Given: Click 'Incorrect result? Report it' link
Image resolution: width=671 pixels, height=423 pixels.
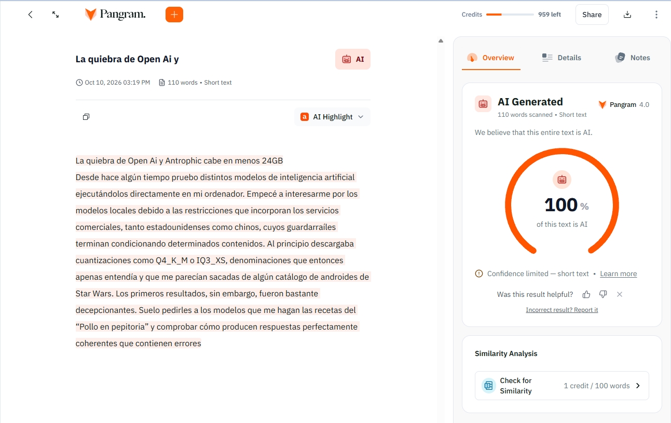Looking at the screenshot, I should 562,310.
